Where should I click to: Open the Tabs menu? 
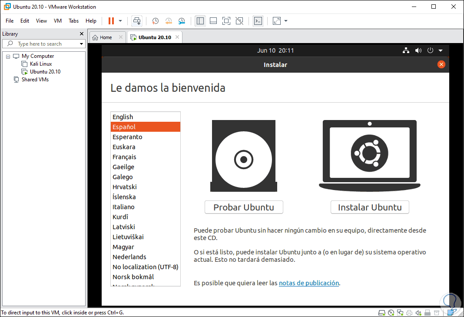(74, 21)
